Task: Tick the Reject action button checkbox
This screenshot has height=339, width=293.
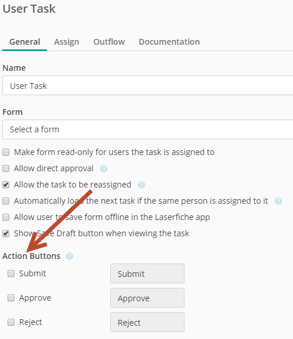Action: click(11, 322)
